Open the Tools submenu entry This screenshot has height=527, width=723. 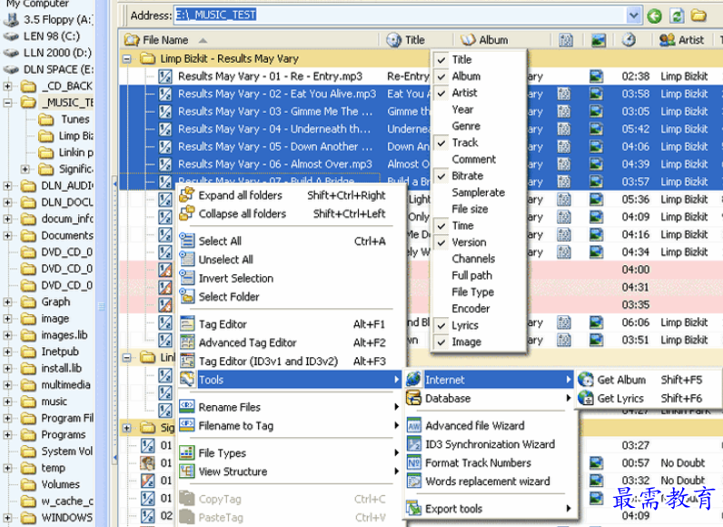(x=290, y=380)
